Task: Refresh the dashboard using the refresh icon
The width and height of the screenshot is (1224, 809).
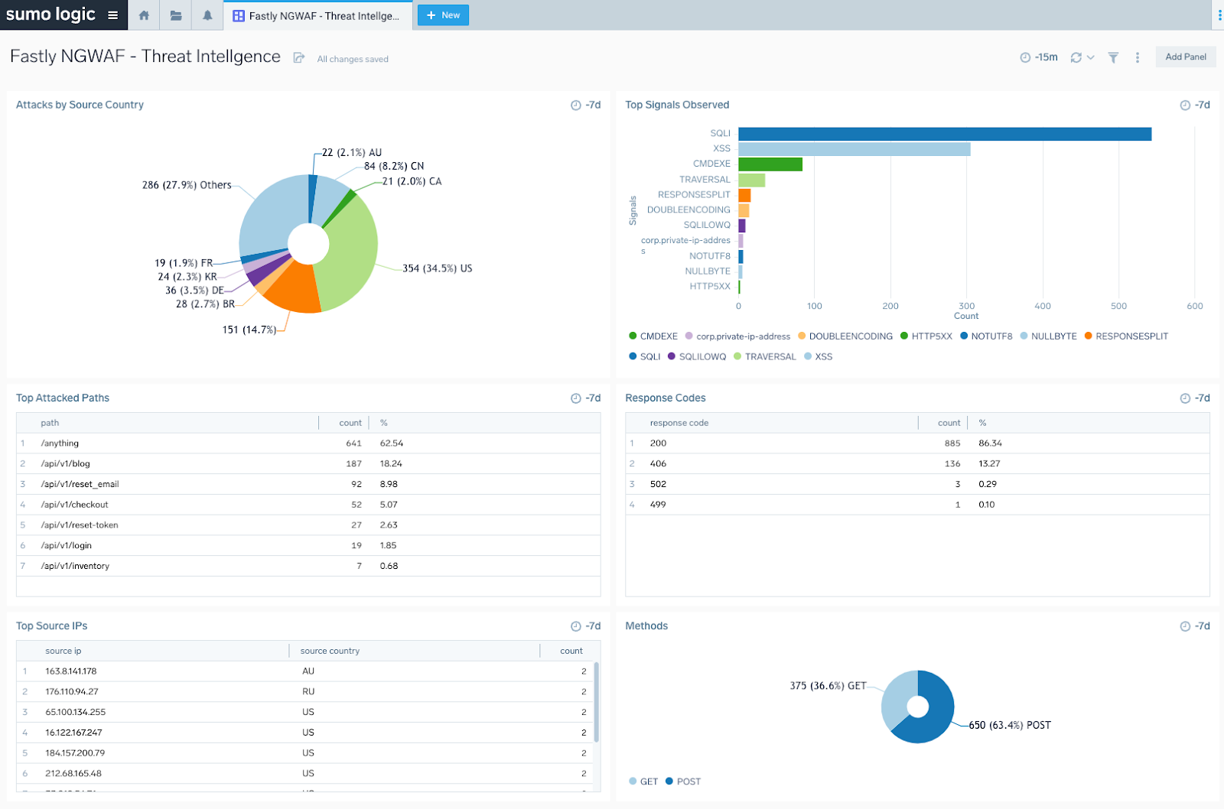Action: coord(1075,57)
